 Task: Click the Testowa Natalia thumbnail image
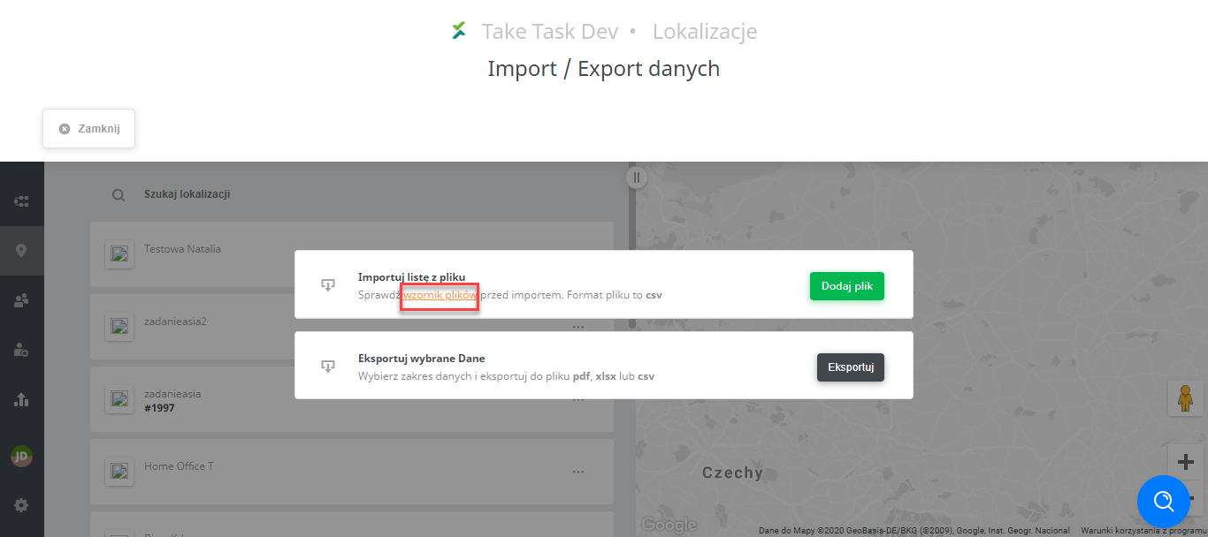119,254
